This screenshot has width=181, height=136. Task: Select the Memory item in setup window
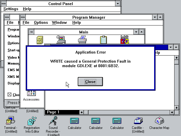(x=13, y=63)
